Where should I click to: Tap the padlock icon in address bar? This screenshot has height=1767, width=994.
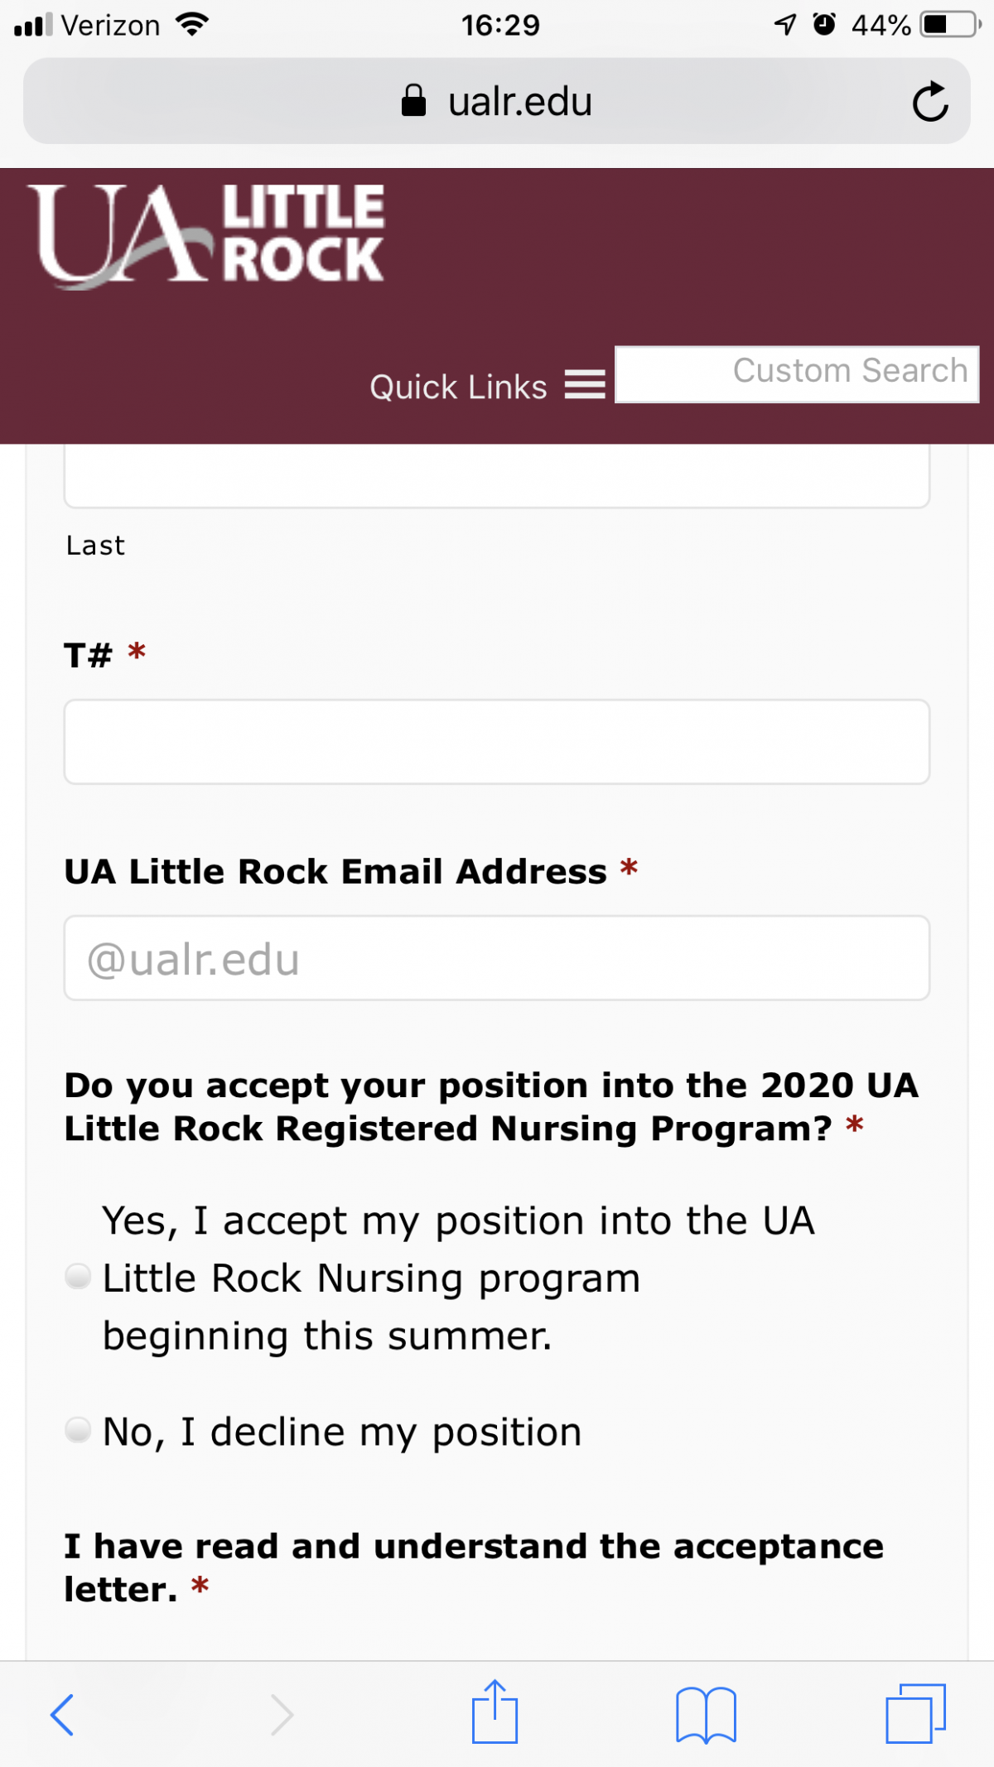tap(413, 101)
